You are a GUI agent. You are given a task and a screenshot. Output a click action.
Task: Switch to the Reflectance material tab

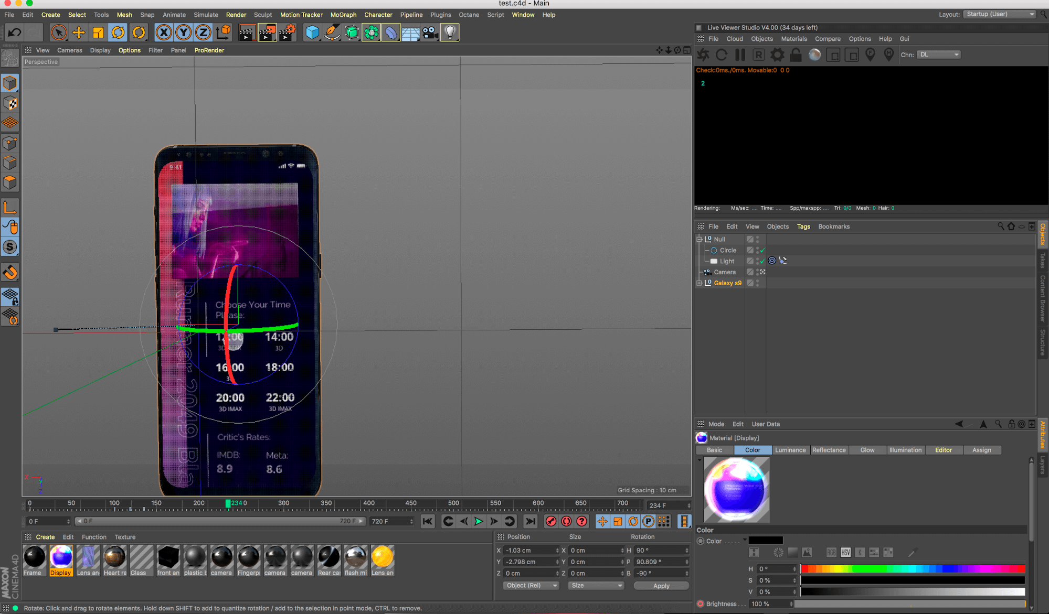829,450
